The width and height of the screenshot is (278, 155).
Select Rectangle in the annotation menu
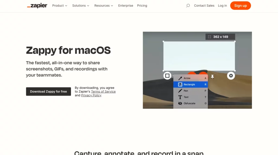[190, 85]
